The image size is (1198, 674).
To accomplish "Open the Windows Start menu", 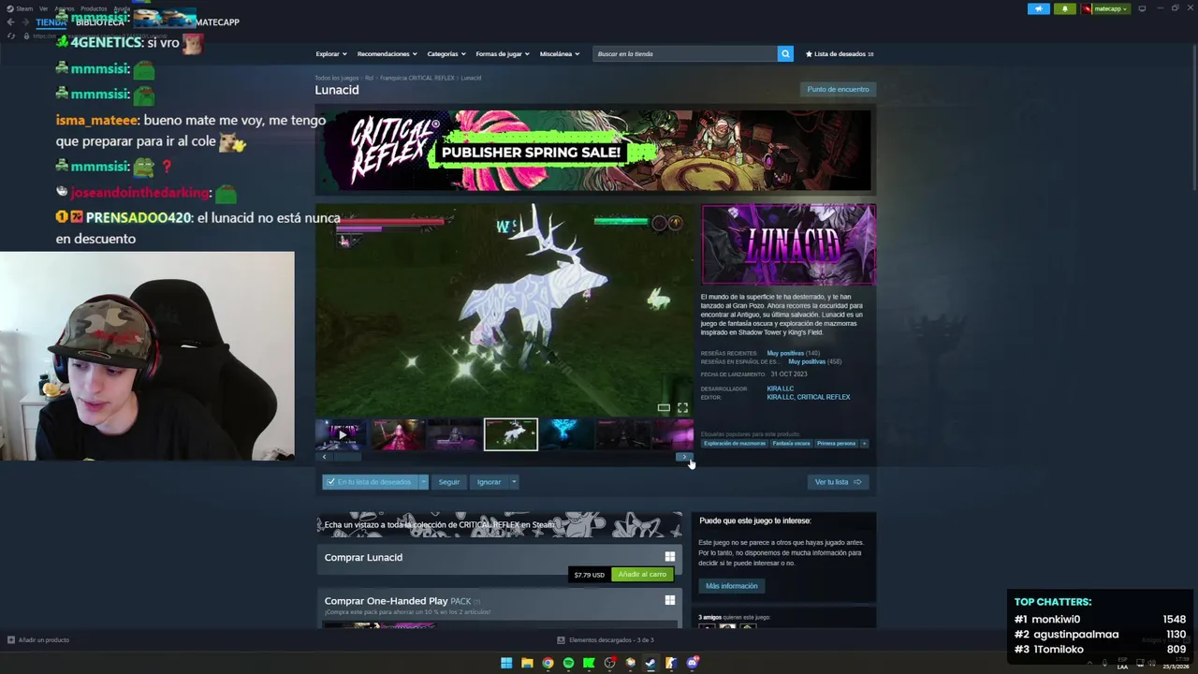I will pos(506,663).
